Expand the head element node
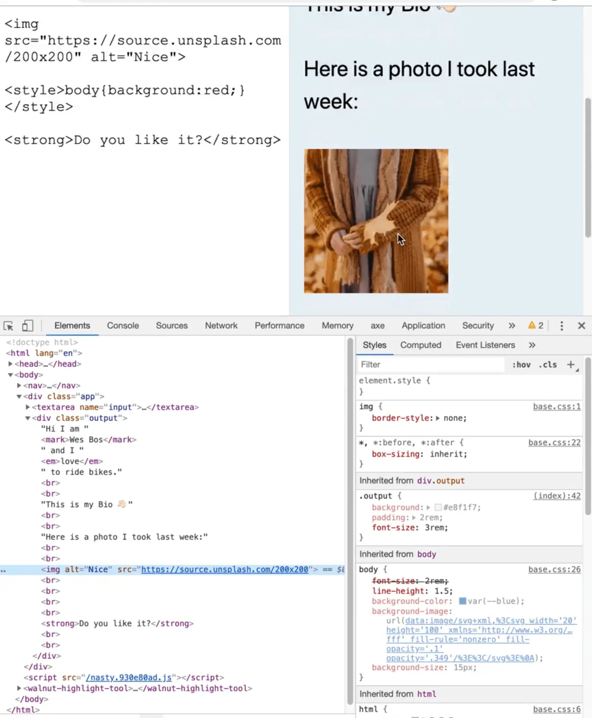The image size is (592, 718). (11, 364)
